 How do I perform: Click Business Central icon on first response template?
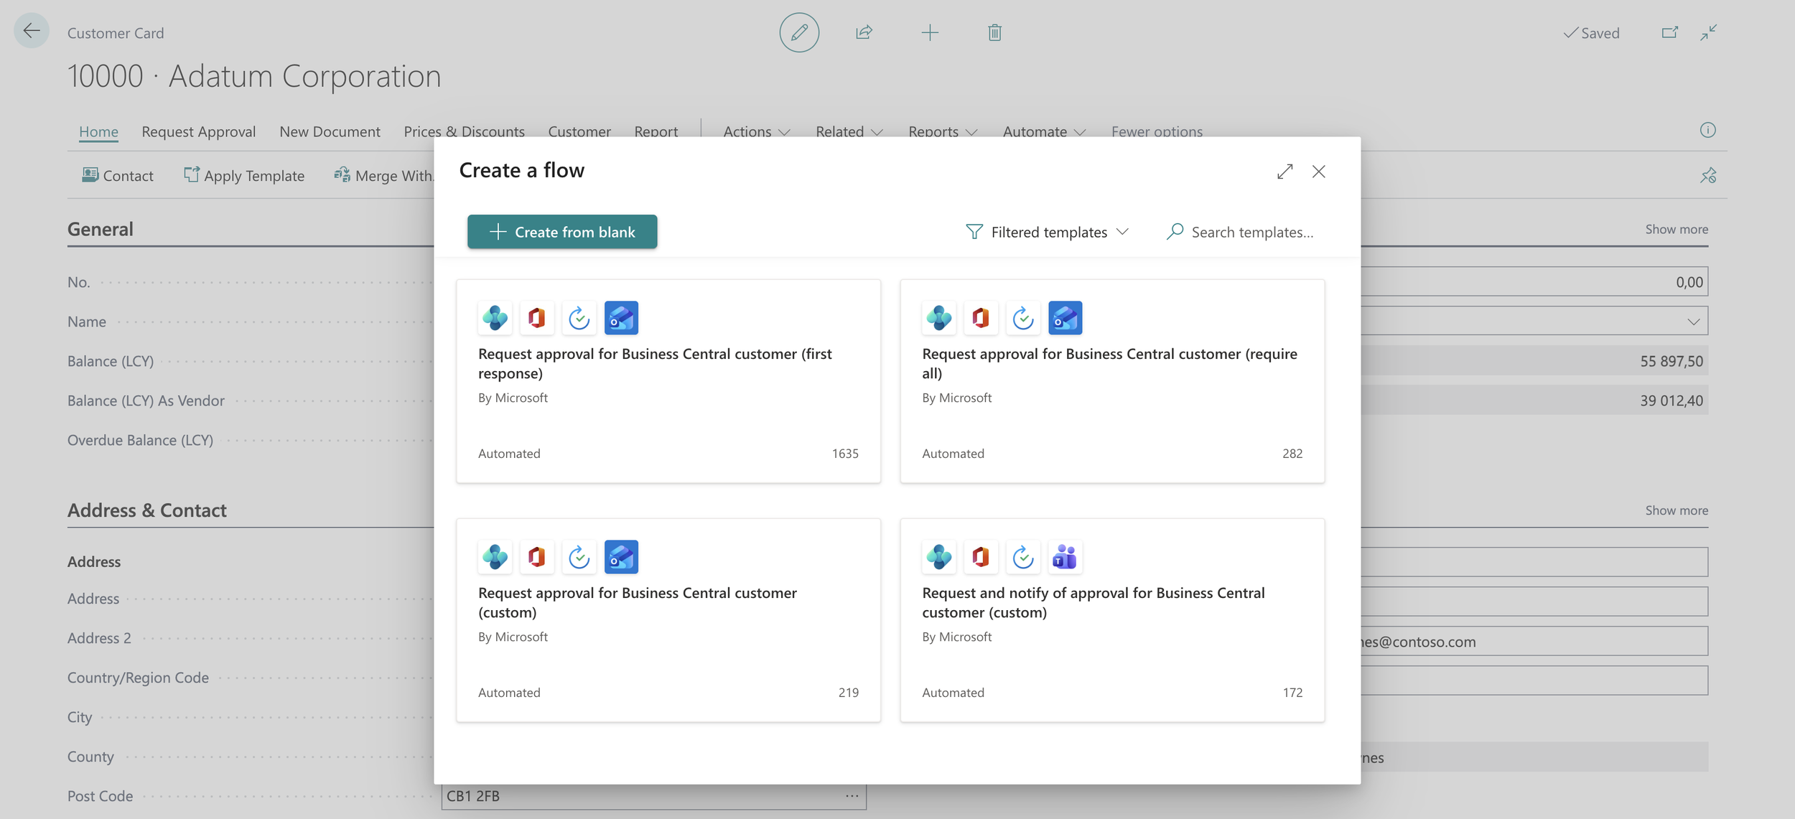point(495,318)
